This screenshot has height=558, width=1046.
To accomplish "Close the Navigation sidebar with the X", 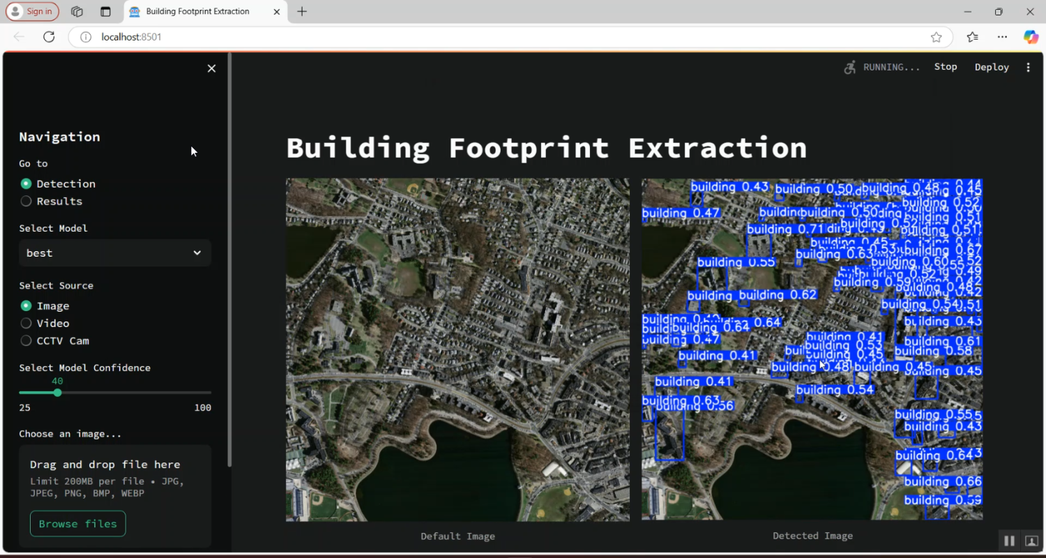I will point(211,68).
